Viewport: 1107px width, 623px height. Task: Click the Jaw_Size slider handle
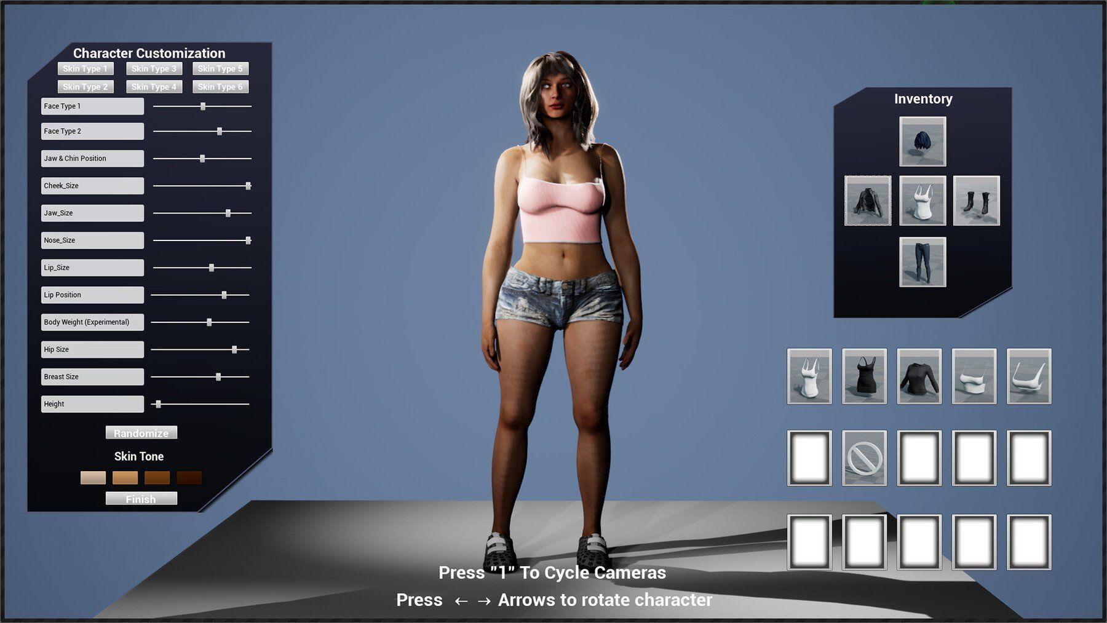228,213
